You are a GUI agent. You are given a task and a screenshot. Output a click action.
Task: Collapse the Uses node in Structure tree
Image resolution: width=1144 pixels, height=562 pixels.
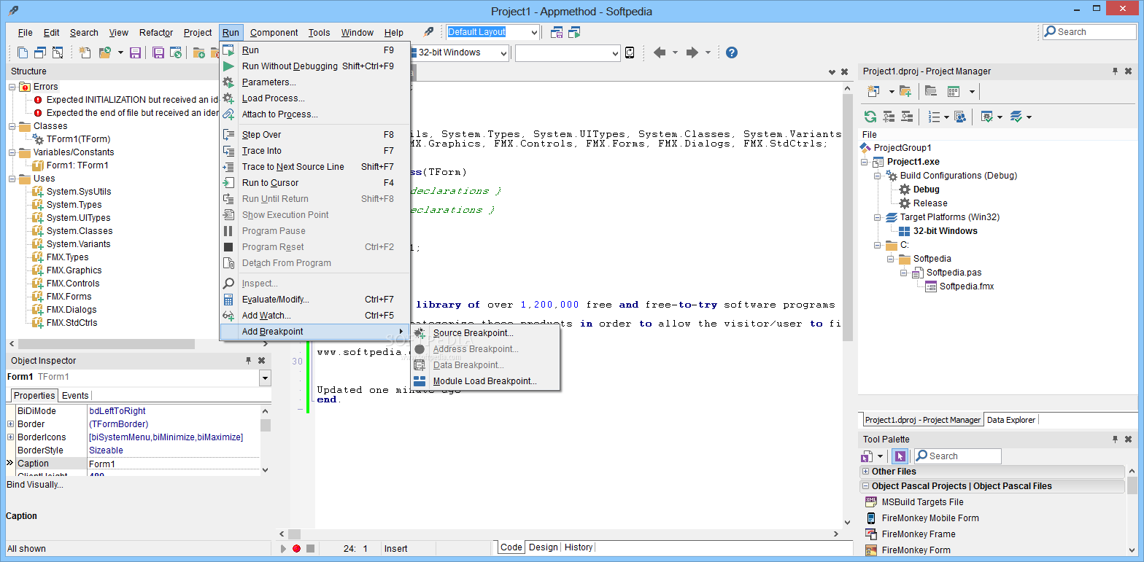click(12, 179)
